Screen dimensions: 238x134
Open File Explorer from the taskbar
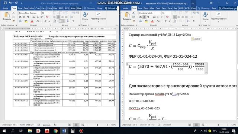[30, 131]
